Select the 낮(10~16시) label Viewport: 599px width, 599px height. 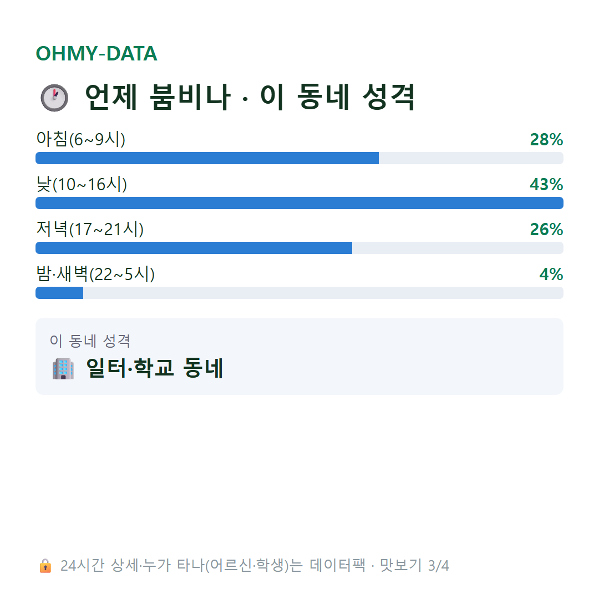click(x=82, y=184)
